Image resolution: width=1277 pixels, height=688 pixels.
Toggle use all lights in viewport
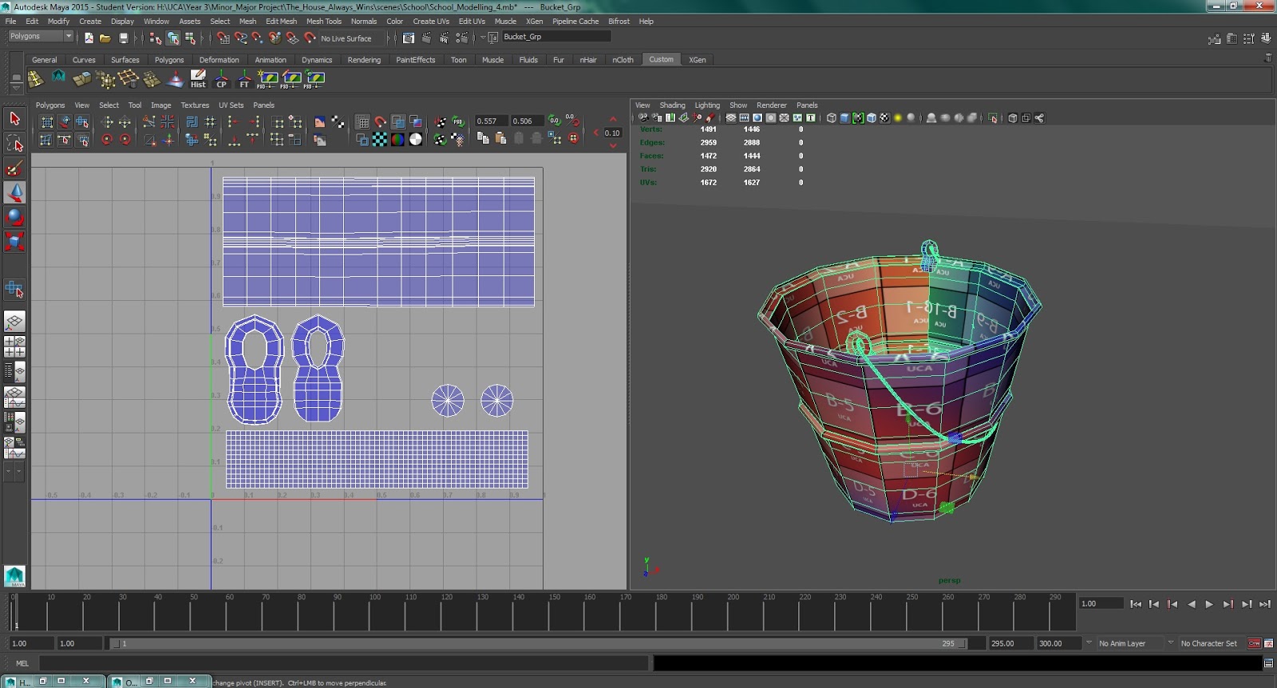click(x=898, y=118)
